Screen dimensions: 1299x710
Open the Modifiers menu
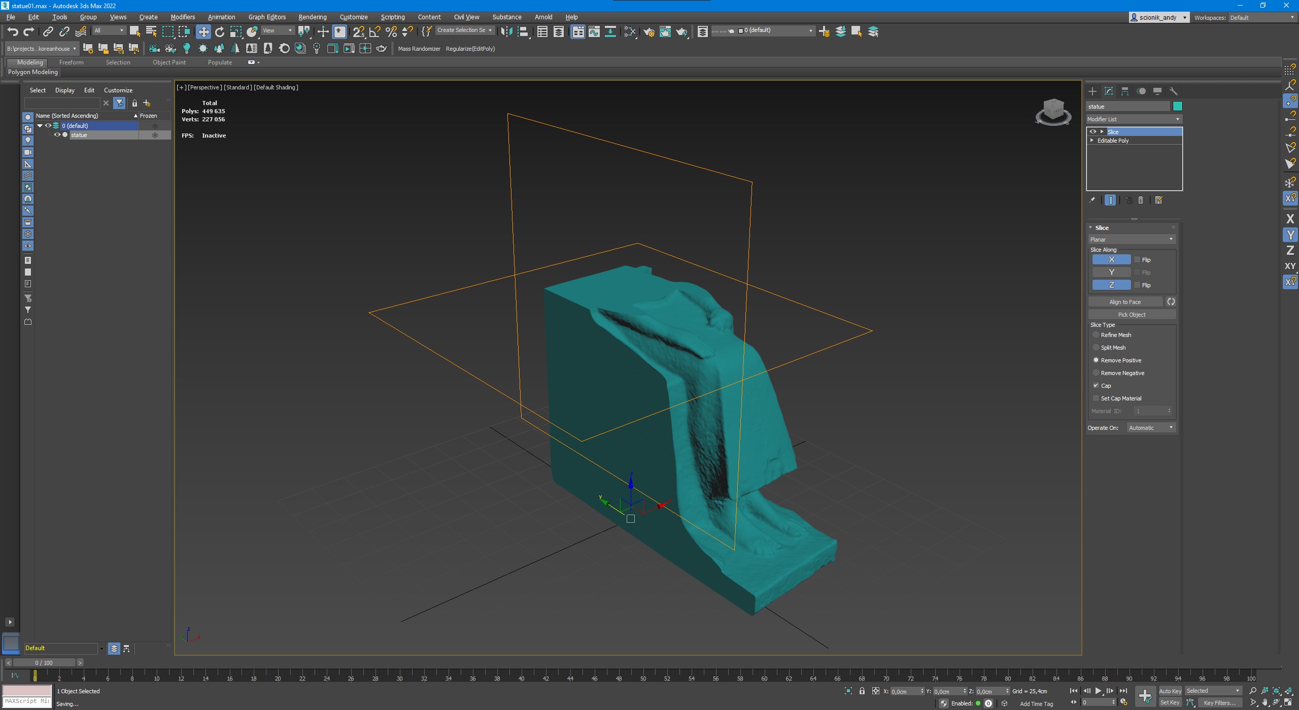pos(183,17)
